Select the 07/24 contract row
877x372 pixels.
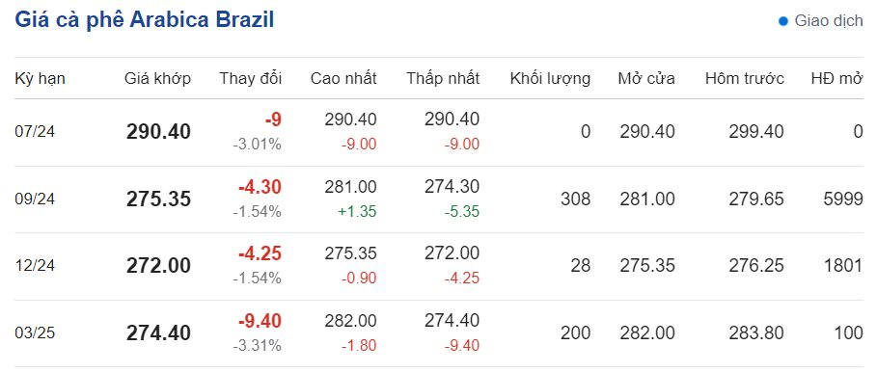tap(438, 132)
